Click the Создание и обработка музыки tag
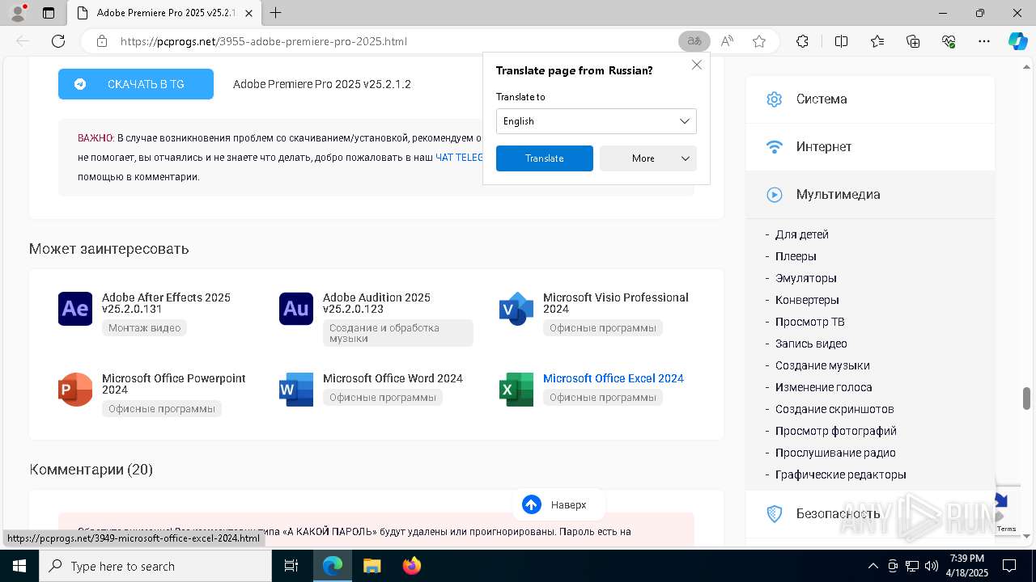 [398, 333]
